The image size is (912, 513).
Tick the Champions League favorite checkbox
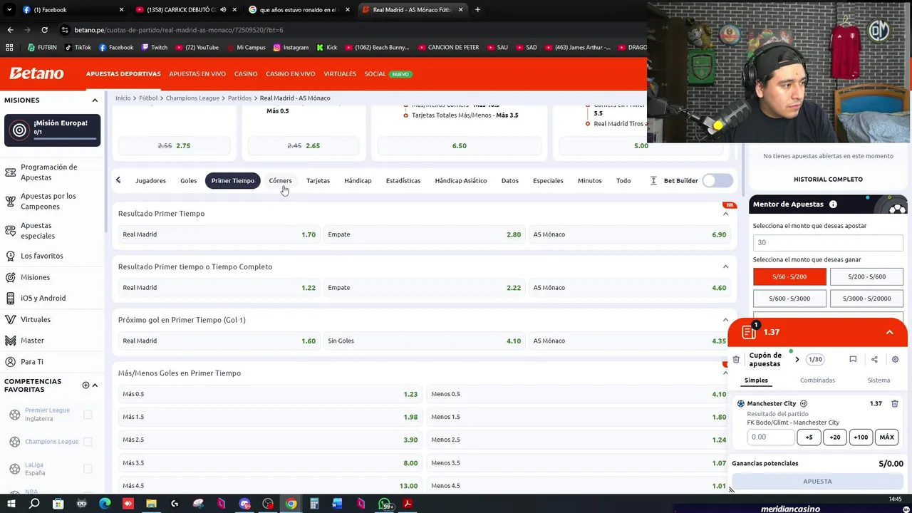(x=88, y=442)
